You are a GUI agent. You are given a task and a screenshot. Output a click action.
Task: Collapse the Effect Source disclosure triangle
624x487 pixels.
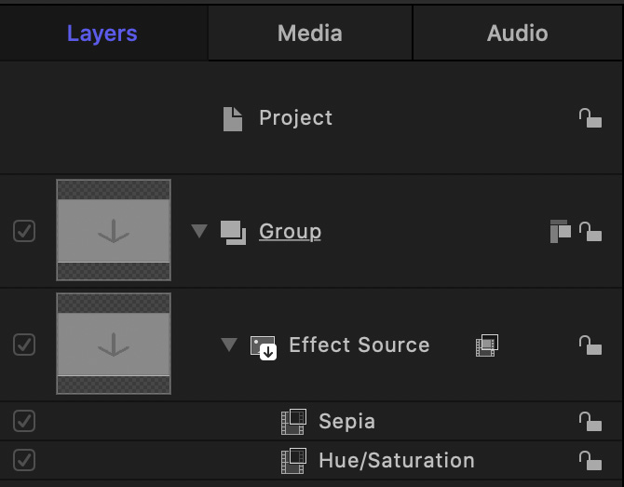click(x=229, y=345)
